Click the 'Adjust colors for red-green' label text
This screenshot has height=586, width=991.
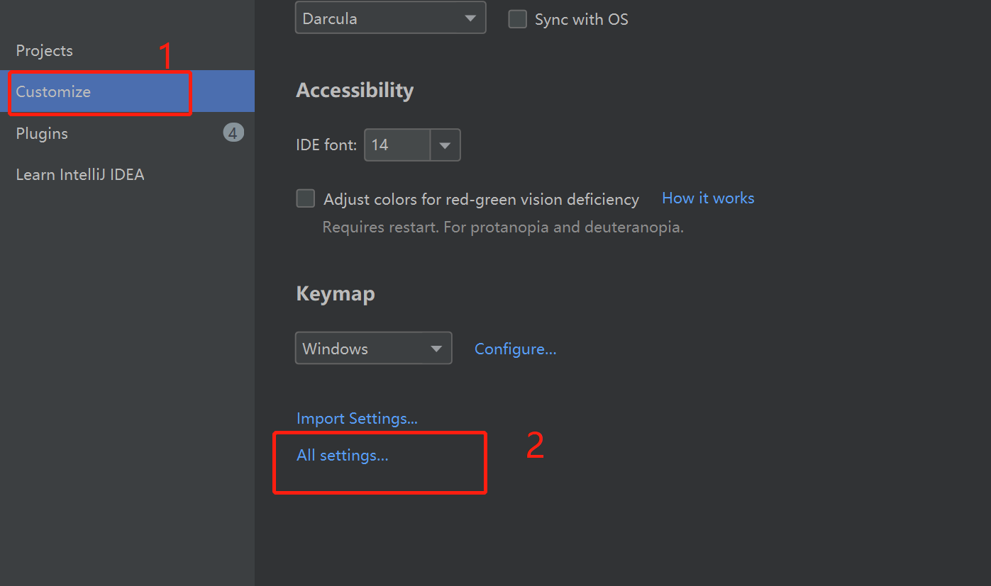[x=481, y=199]
